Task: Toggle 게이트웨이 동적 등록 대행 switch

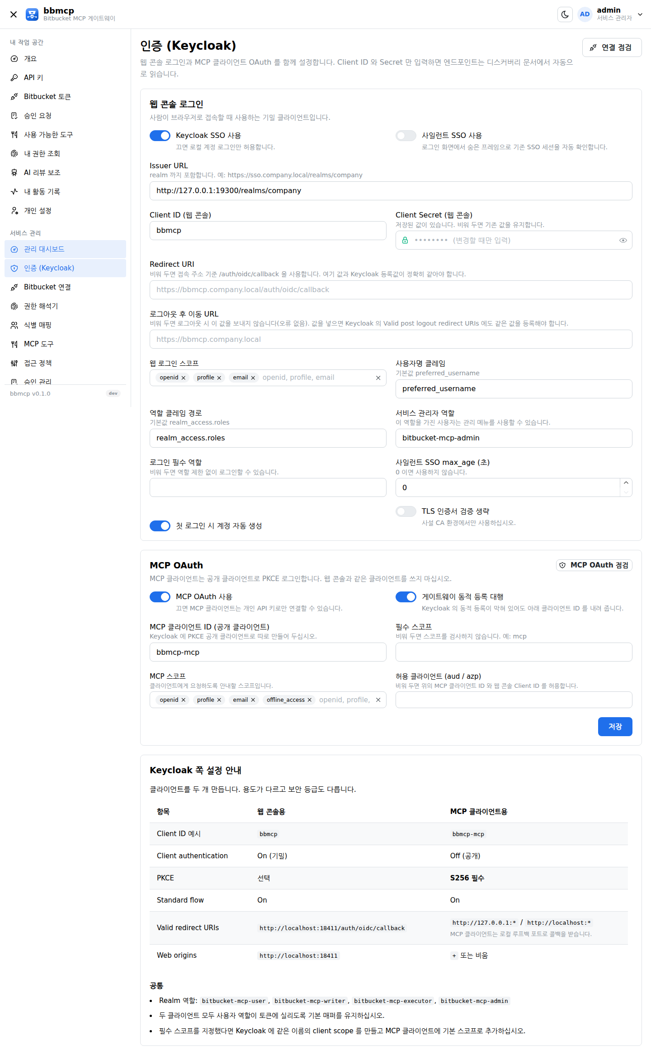Action: point(406,597)
